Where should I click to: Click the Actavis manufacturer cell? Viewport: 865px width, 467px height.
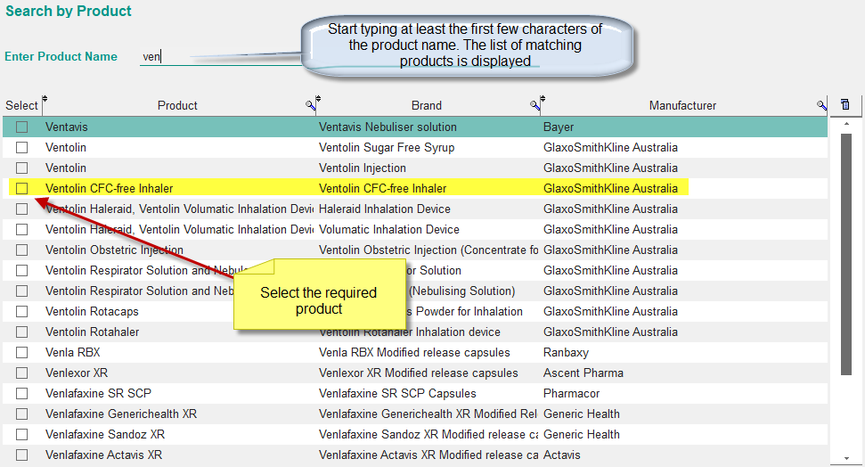(561, 455)
